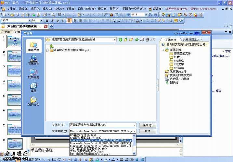233x162 pixels.
Task: Increase font size with large A icon
Action: coord(114,21)
